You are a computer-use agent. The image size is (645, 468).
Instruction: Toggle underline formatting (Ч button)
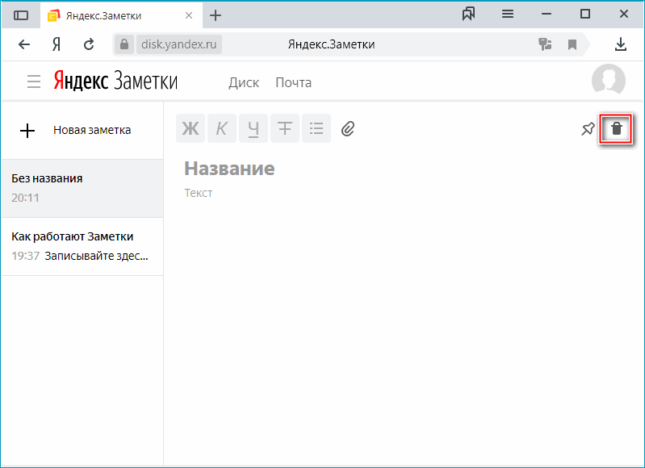click(x=253, y=128)
